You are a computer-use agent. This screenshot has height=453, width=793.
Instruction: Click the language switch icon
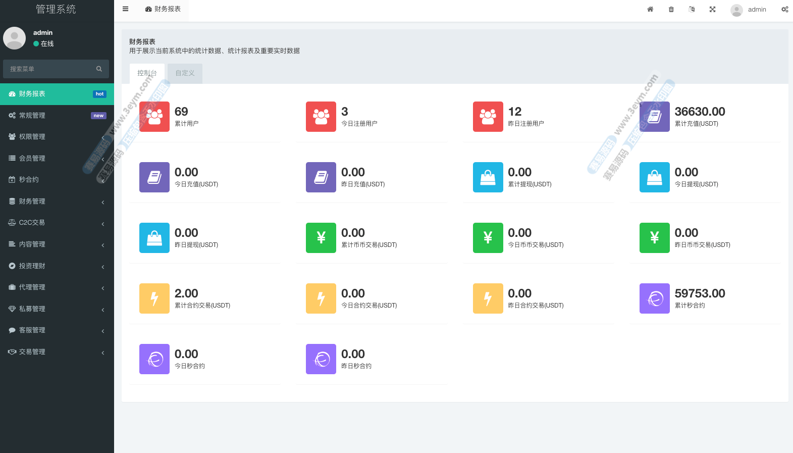tap(692, 9)
